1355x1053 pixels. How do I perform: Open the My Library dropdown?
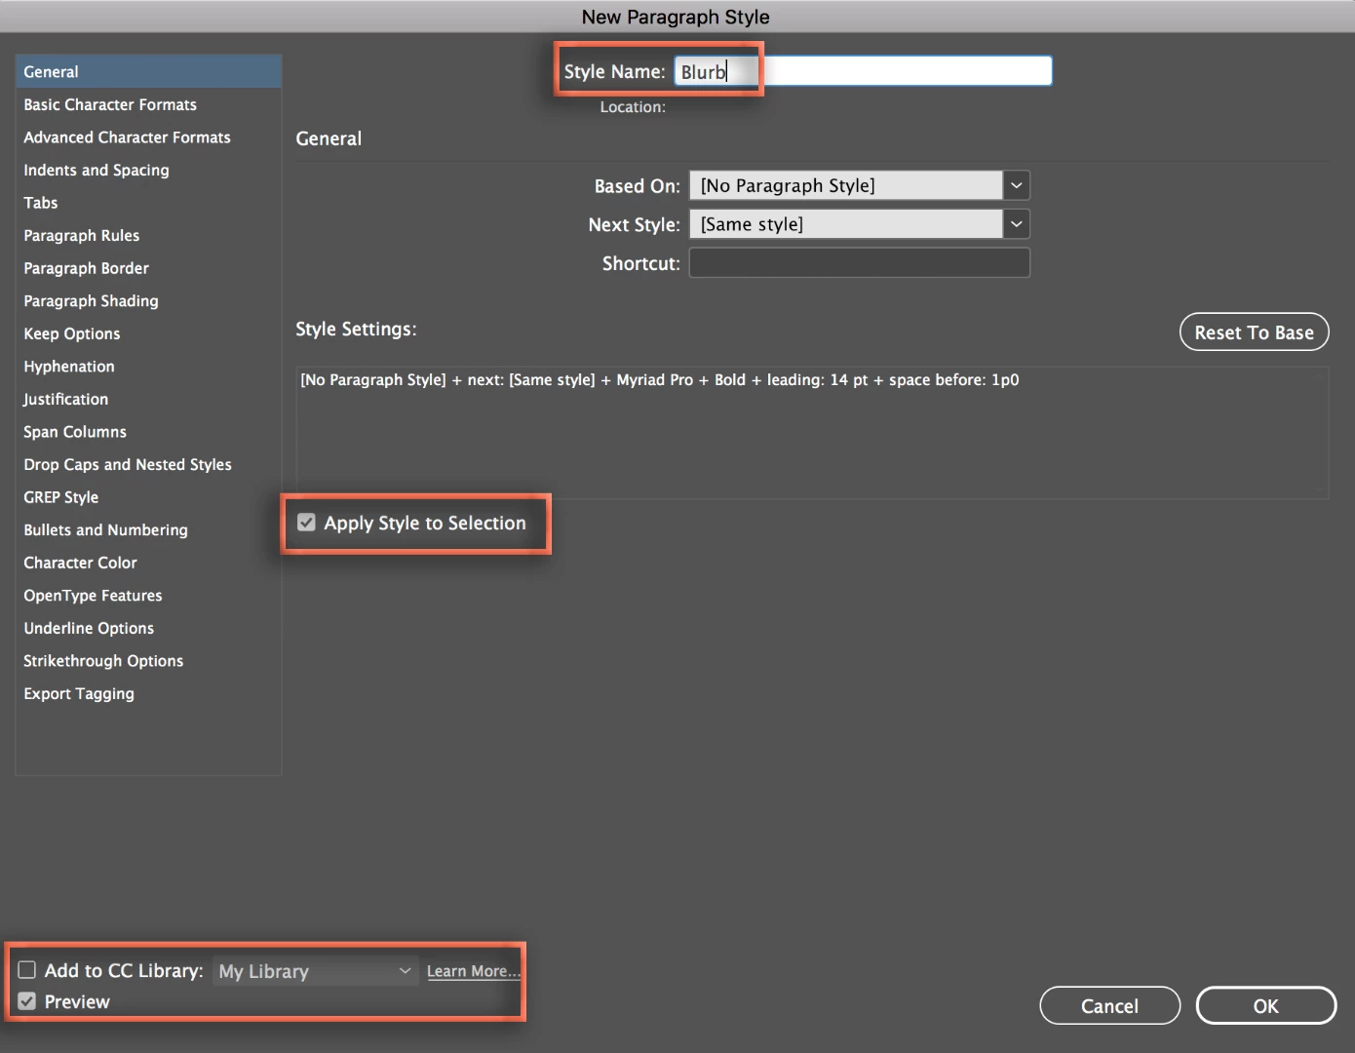point(315,971)
